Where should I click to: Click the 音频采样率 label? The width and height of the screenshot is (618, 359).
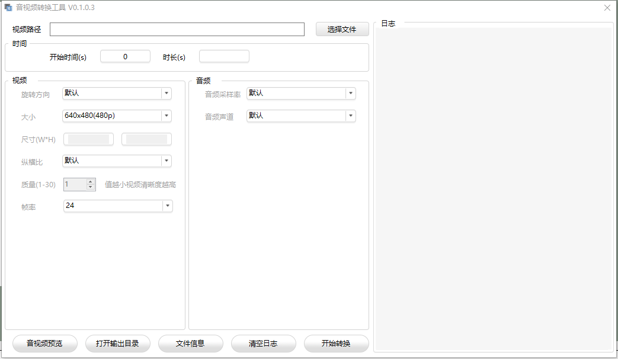(223, 95)
